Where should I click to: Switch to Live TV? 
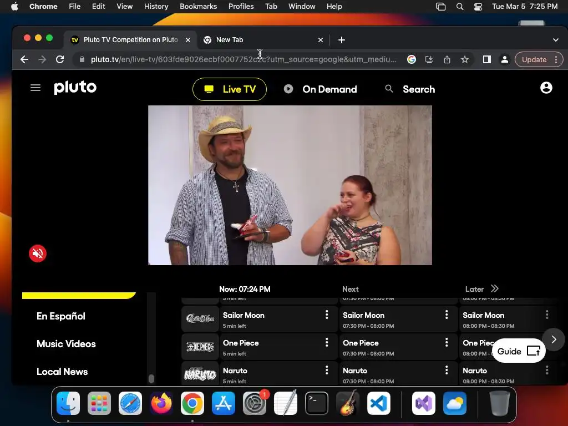tap(230, 89)
